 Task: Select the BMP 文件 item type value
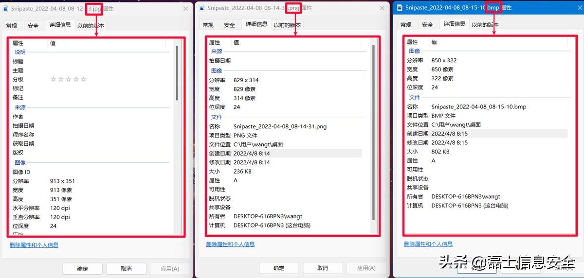tap(443, 116)
